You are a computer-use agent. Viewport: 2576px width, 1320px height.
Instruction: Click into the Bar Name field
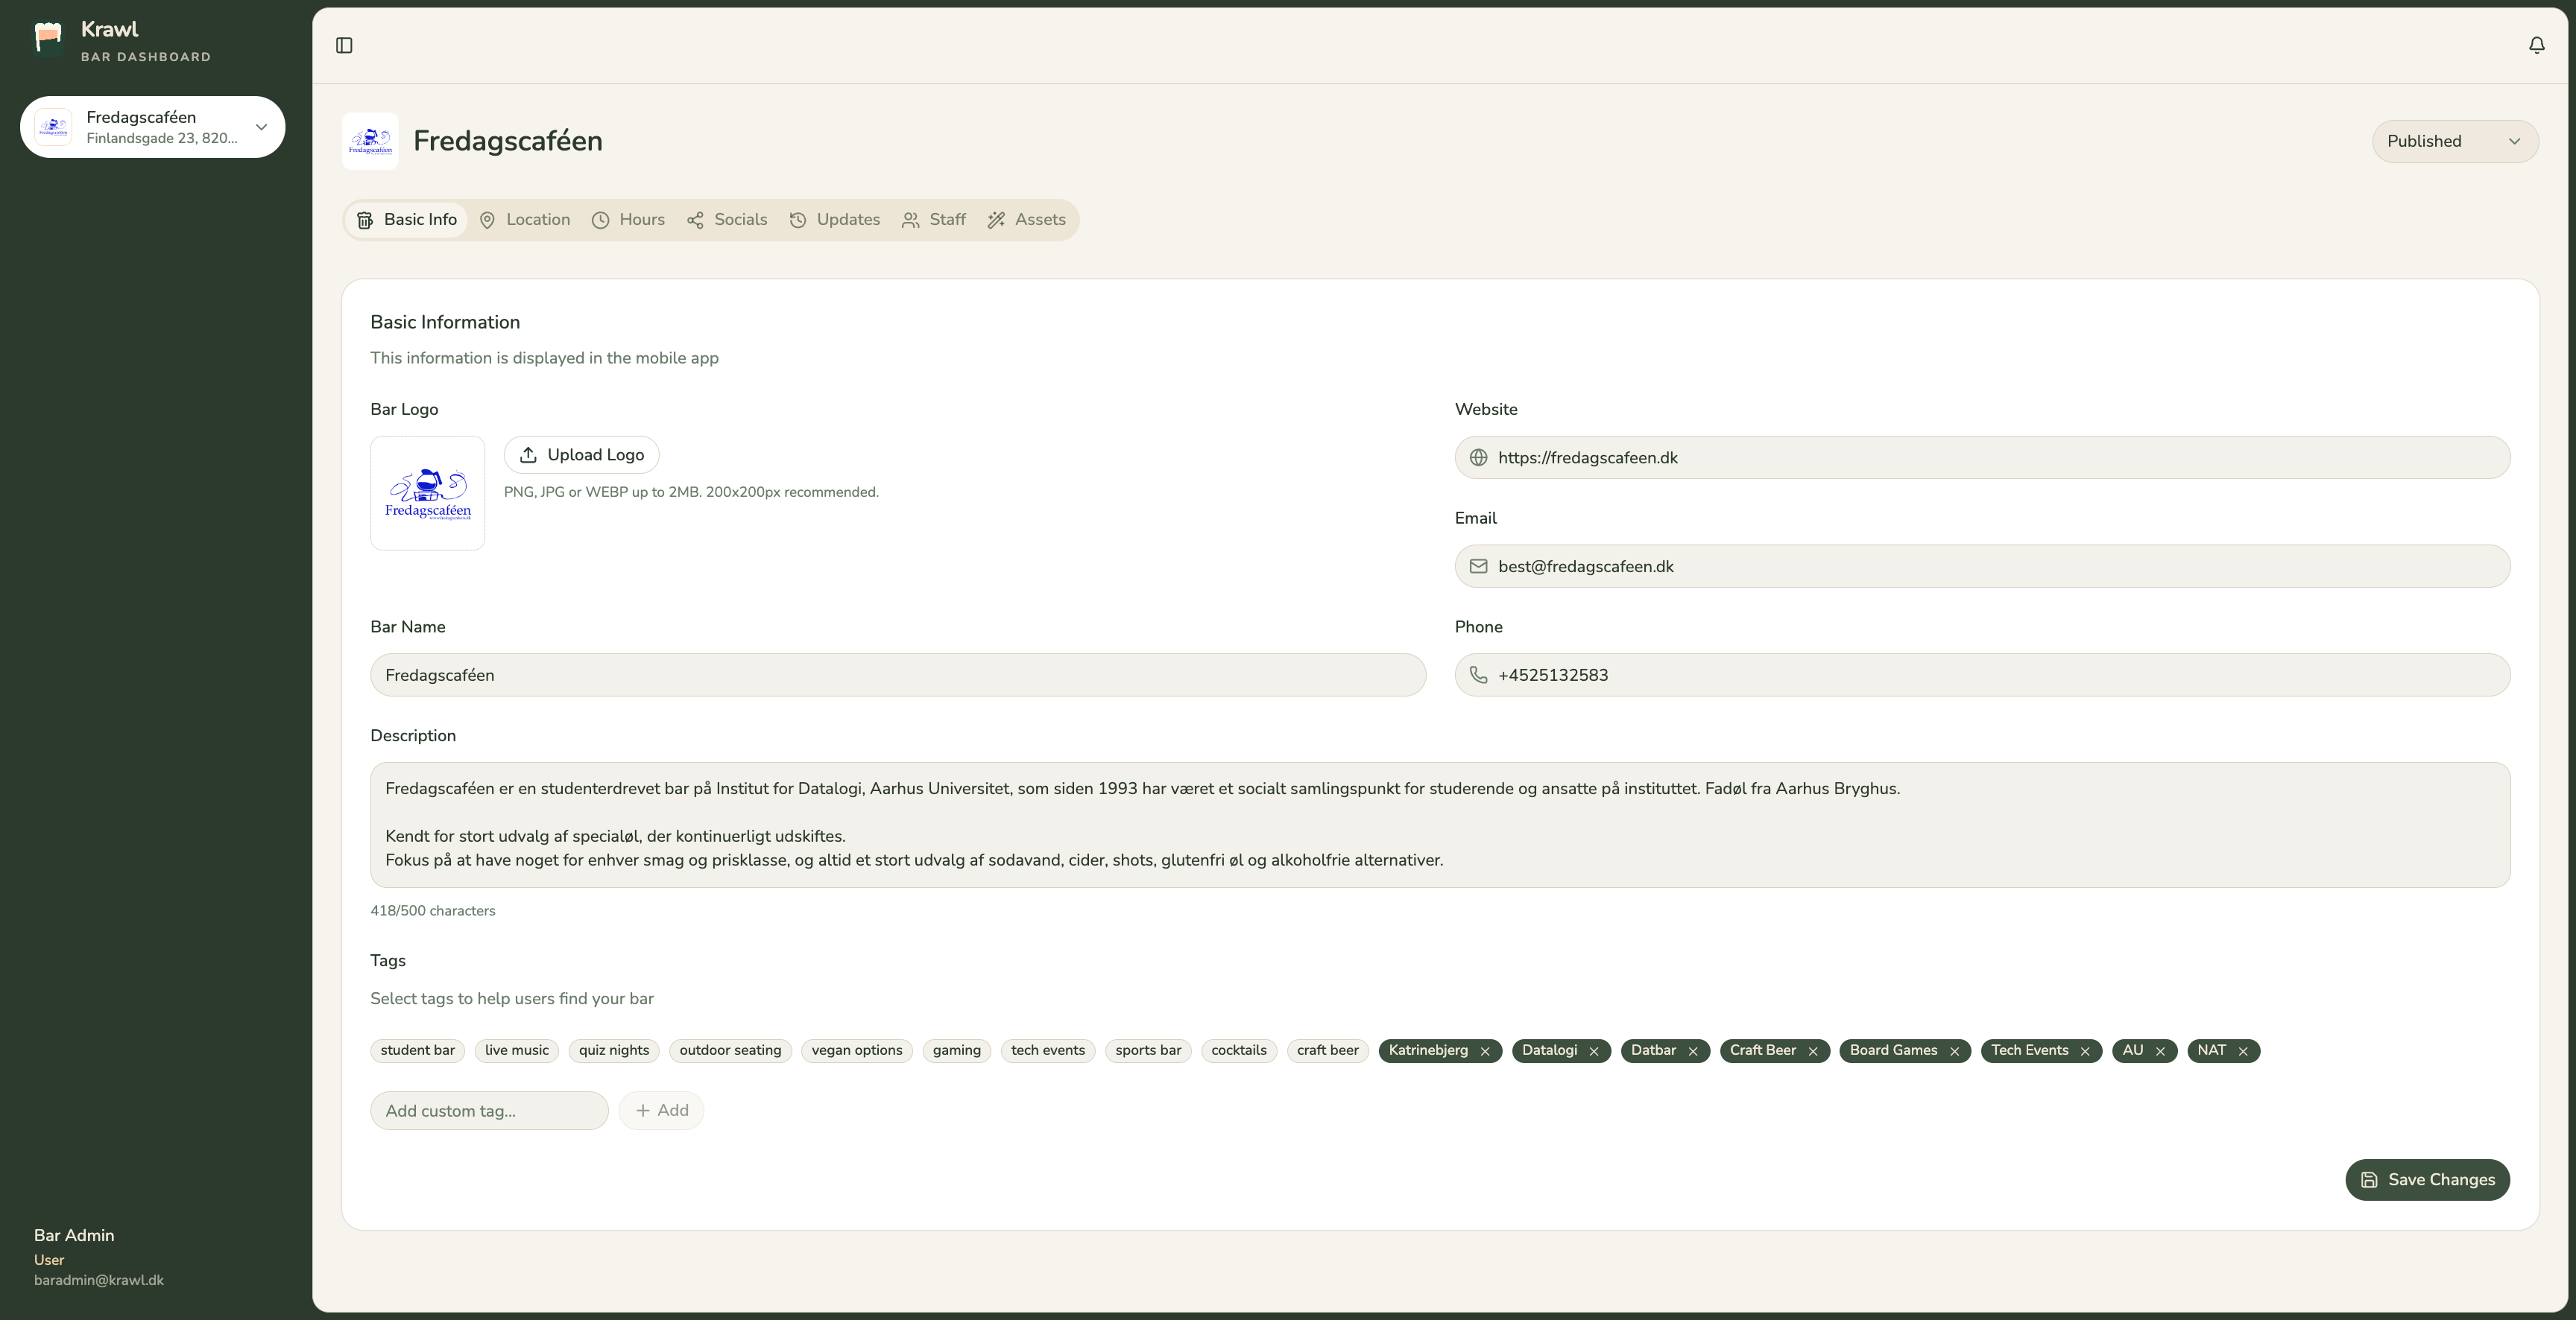point(898,676)
